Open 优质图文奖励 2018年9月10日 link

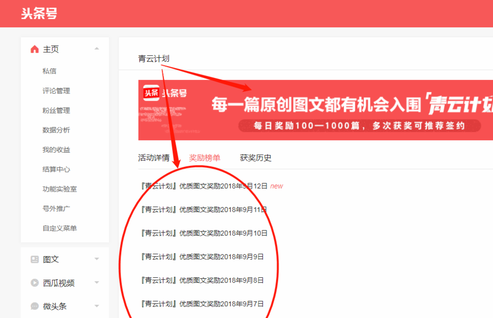tap(204, 233)
